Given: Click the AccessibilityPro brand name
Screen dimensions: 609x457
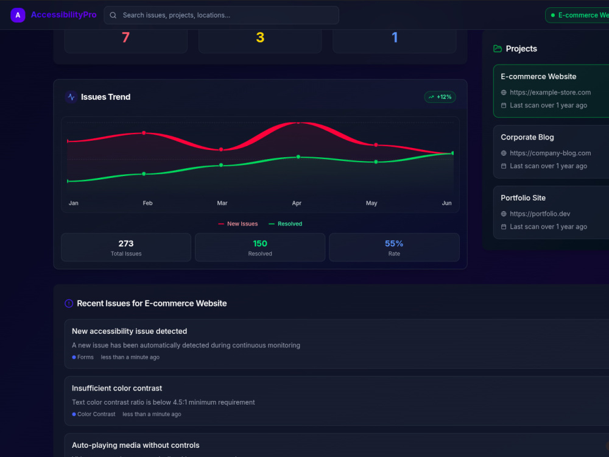Looking at the screenshot, I should point(64,15).
